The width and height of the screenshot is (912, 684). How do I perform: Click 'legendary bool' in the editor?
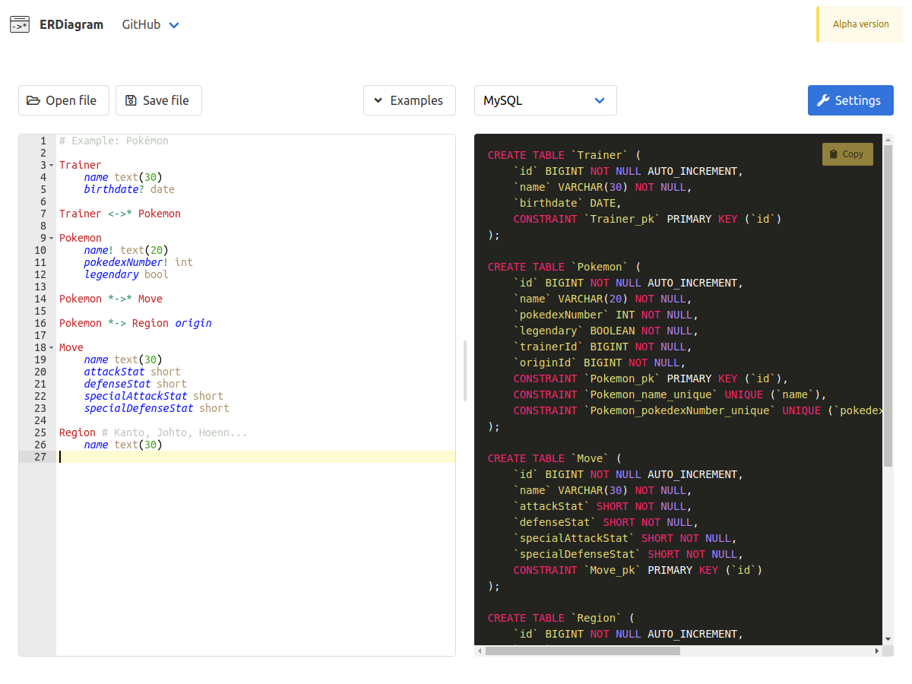[x=126, y=274]
